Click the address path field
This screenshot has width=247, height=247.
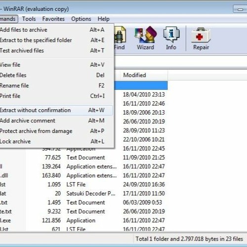[x=180, y=62]
